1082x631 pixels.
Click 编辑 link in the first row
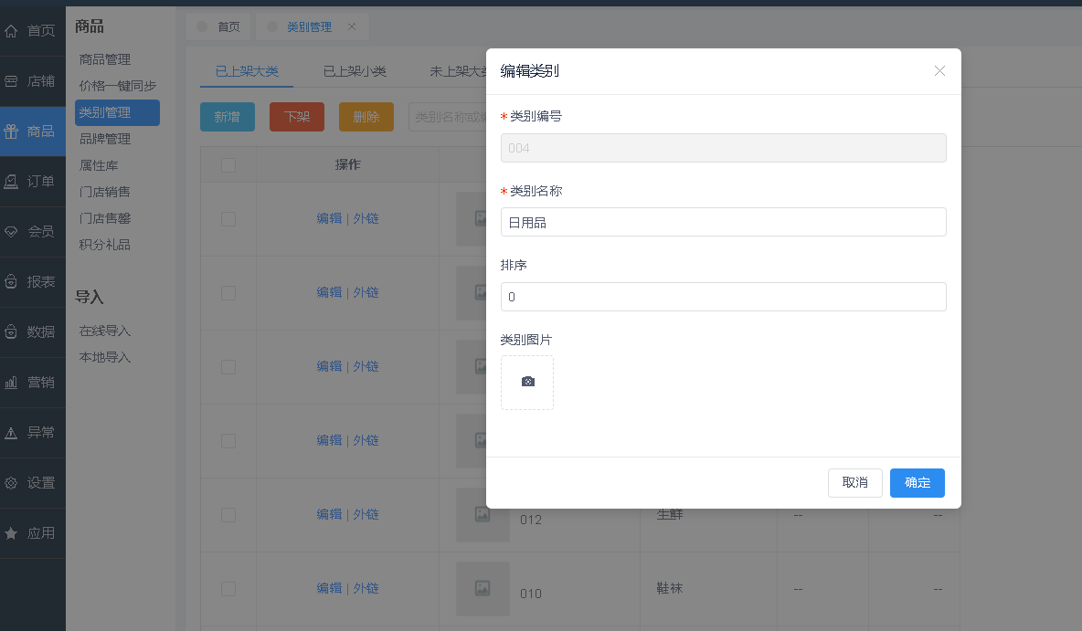(x=329, y=218)
